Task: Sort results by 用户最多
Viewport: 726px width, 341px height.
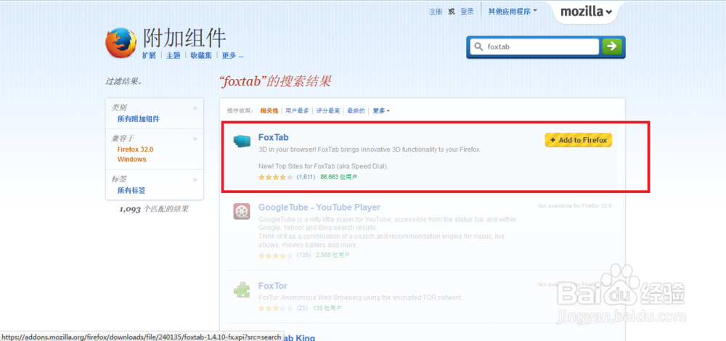Action: (x=297, y=111)
